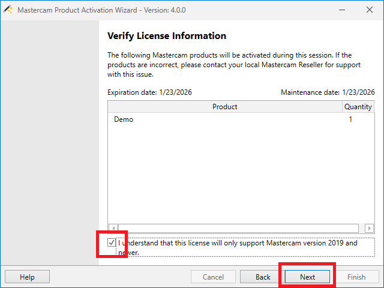Sort by the Product column header

click(x=224, y=107)
